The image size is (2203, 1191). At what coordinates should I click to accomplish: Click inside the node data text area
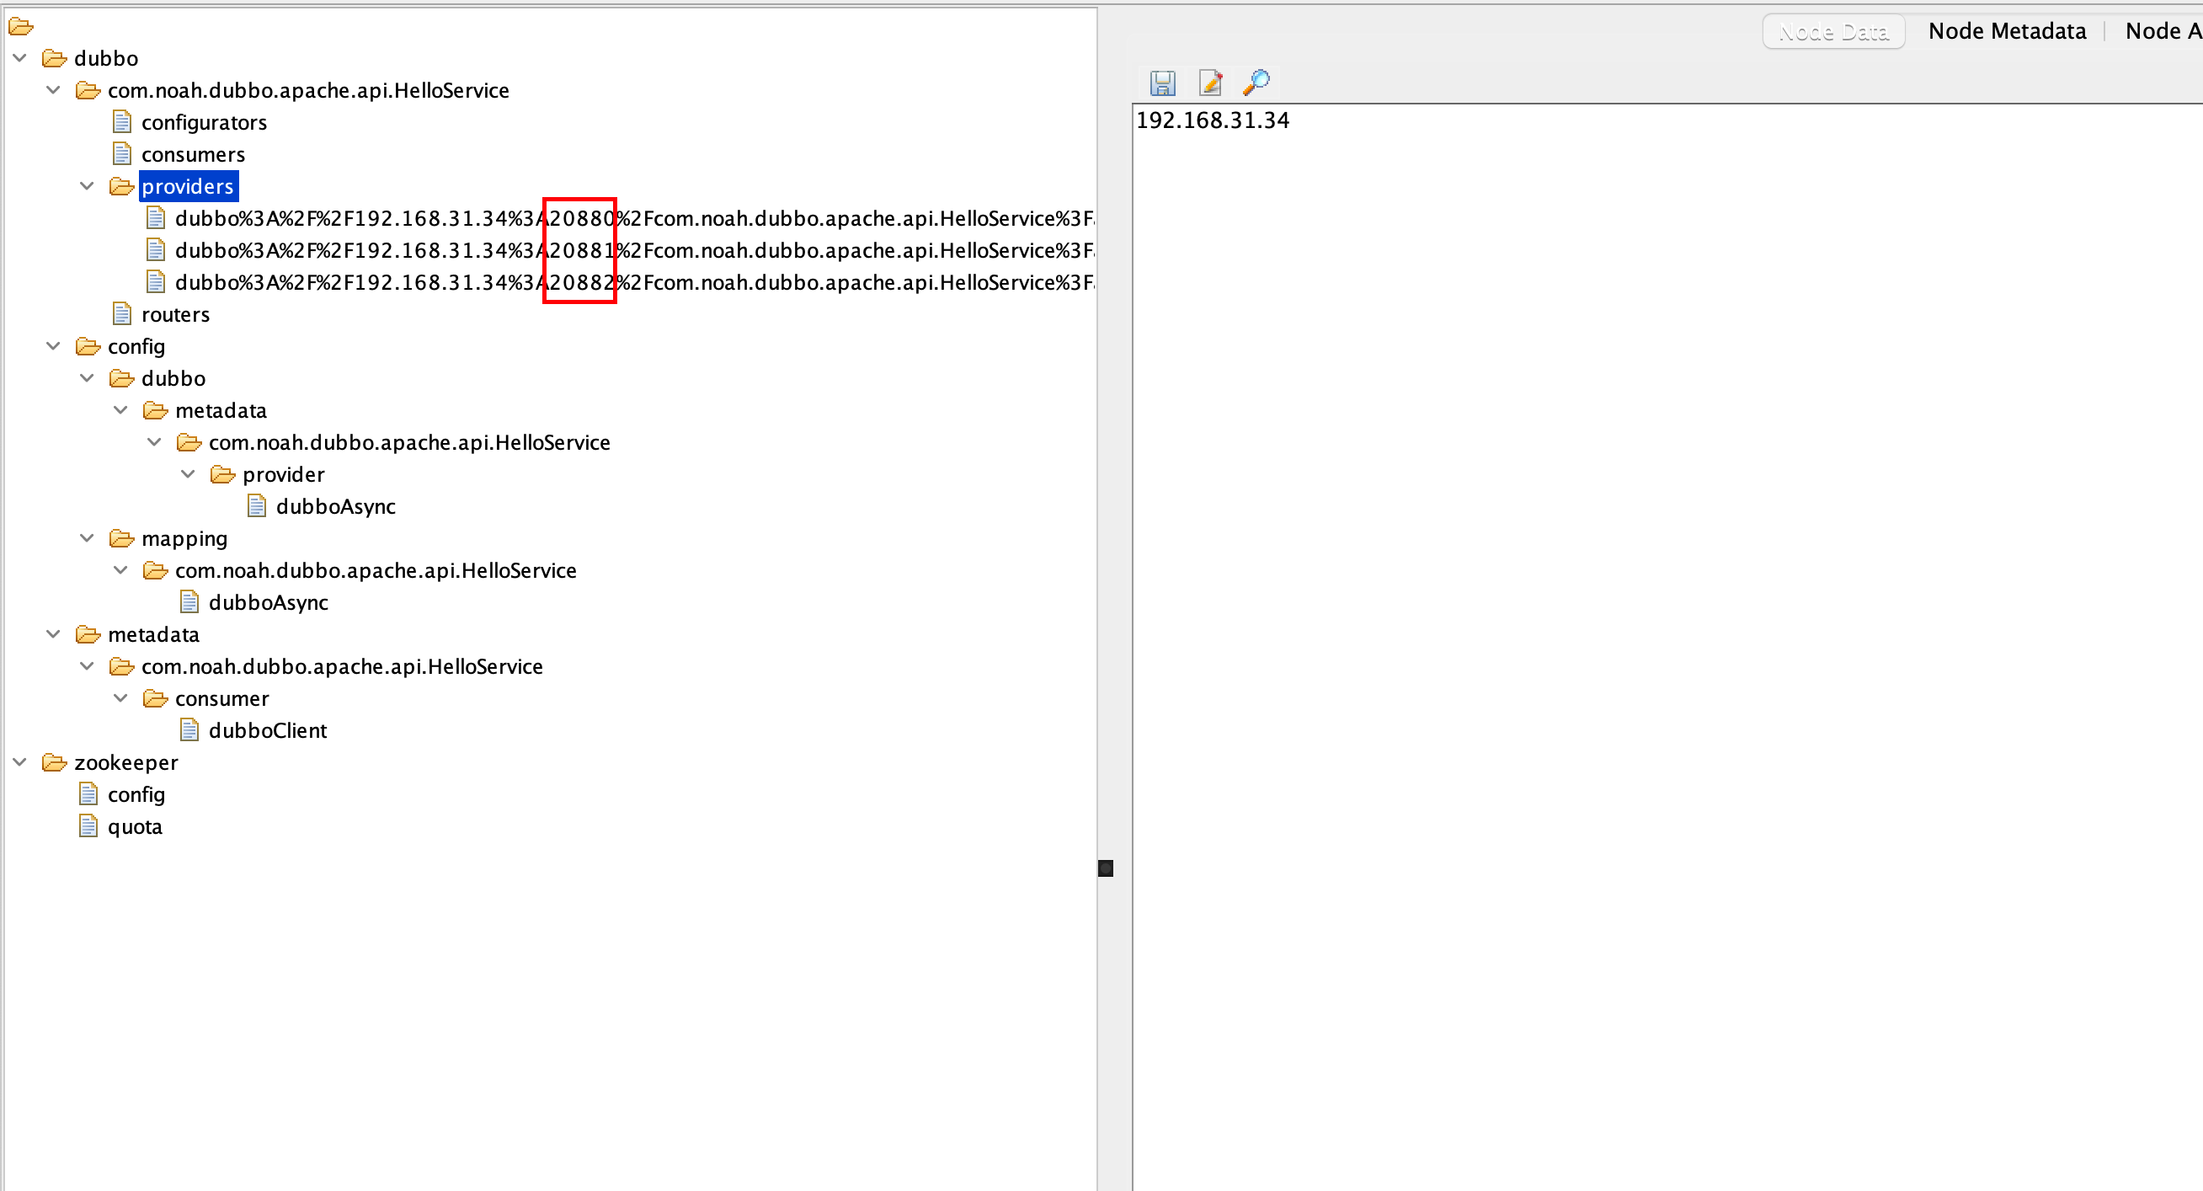(x=1625, y=599)
